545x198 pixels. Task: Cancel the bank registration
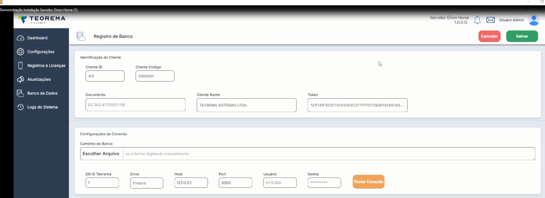[489, 36]
